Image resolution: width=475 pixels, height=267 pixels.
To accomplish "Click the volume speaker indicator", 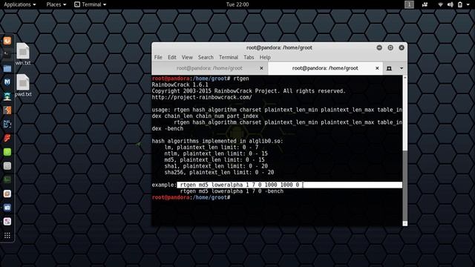I will [451, 4].
